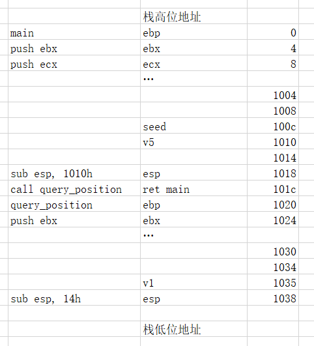Select the 'call query_position' cell
This screenshot has width=314, height=346.
click(74, 188)
